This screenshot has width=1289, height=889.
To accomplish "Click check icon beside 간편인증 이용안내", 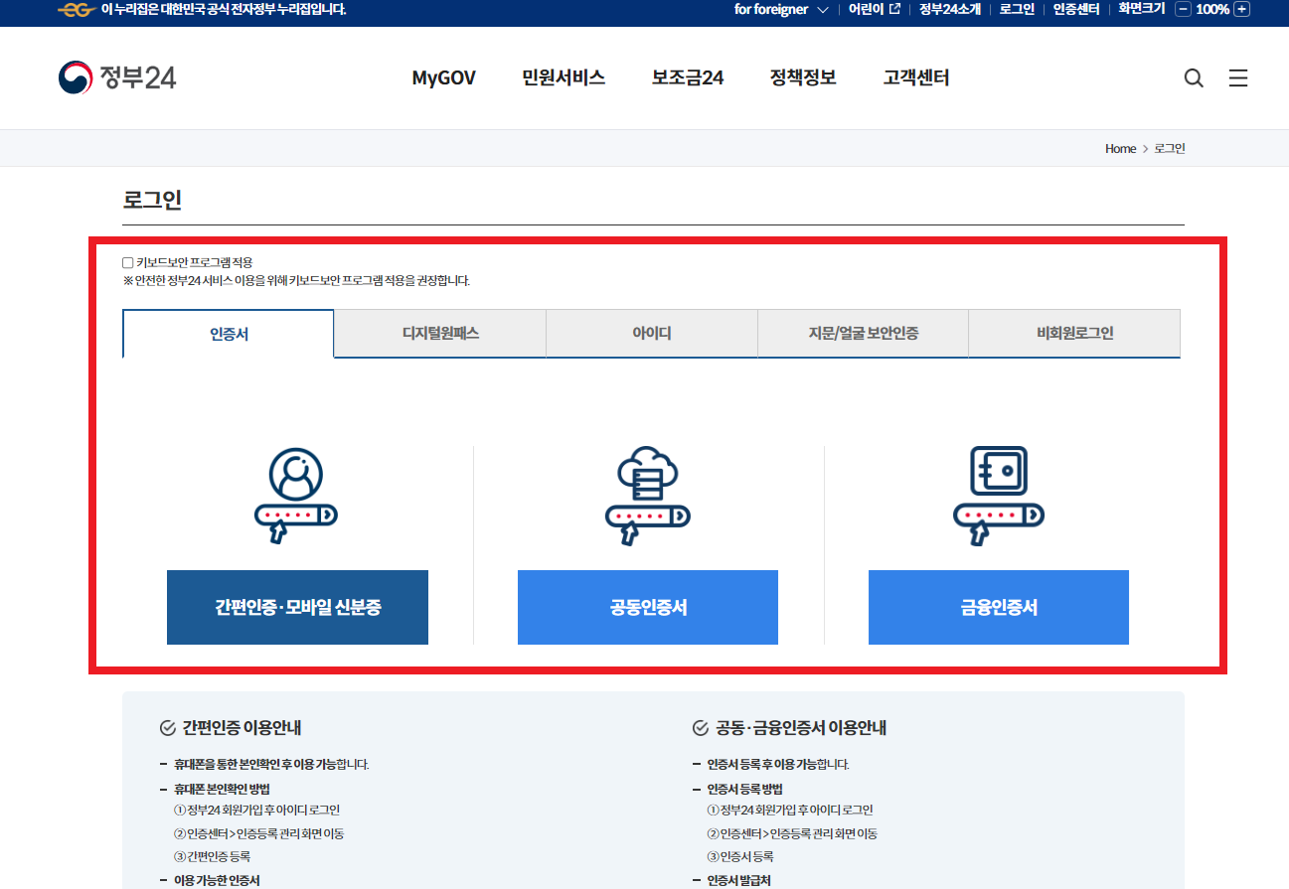I will (x=168, y=728).
